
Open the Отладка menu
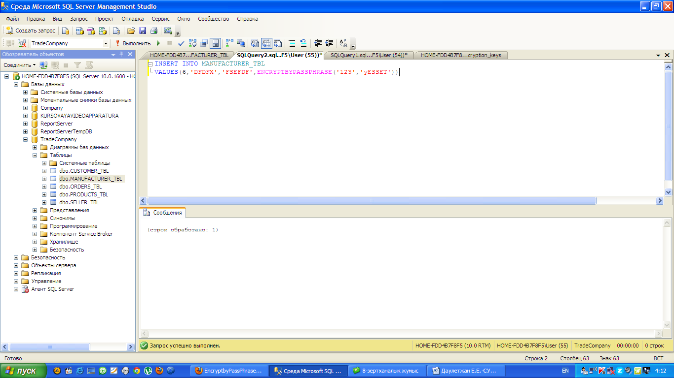point(133,19)
